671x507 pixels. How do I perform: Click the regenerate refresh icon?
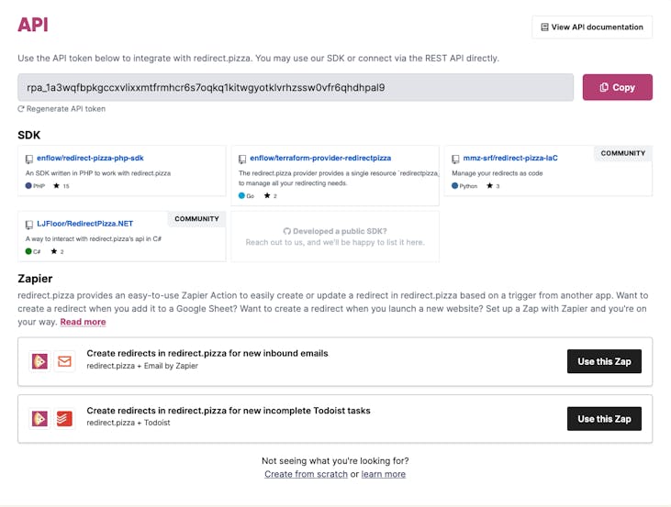(x=21, y=109)
